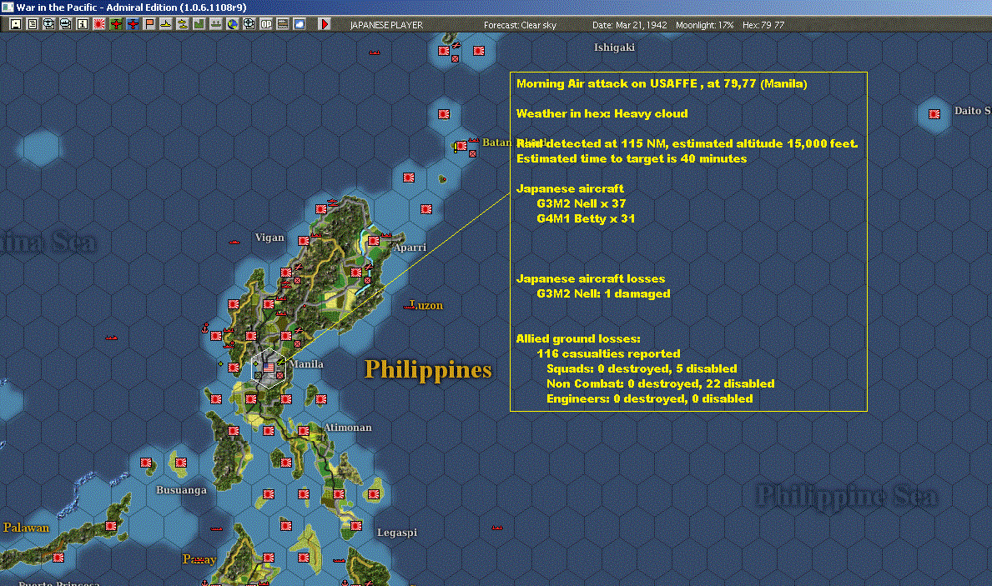The image size is (992, 586).
Task: Click the red anchor port icon west of Luzon
Action: click(x=205, y=328)
